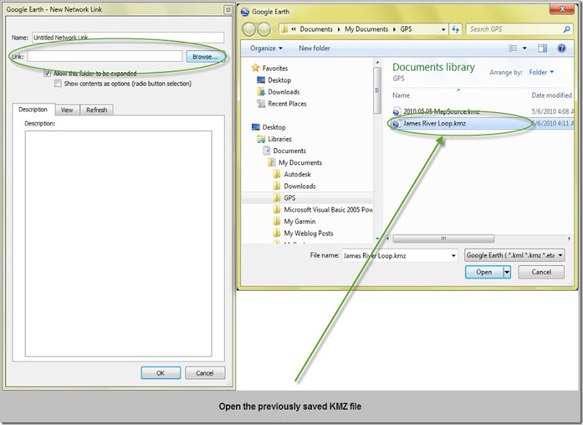Toggle Allow this folder to be expanded
The image size is (583, 425).
pyautogui.click(x=47, y=73)
